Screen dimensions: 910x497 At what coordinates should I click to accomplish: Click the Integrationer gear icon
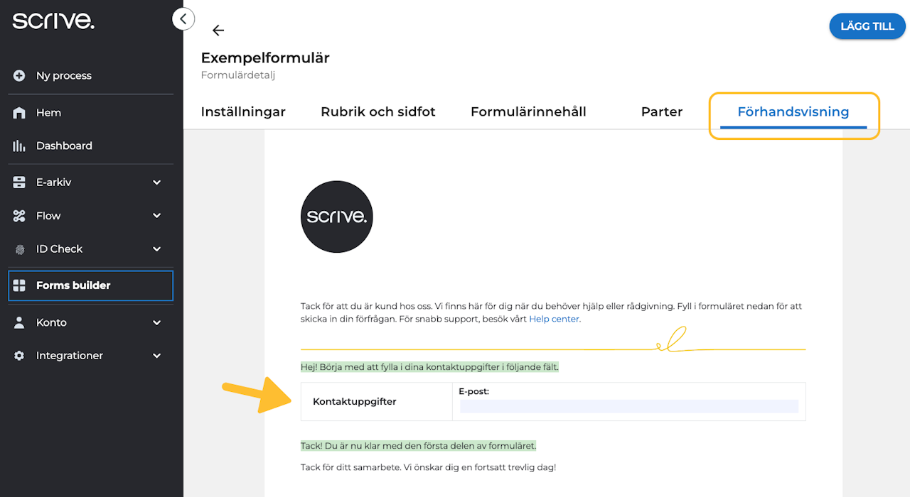coord(19,356)
